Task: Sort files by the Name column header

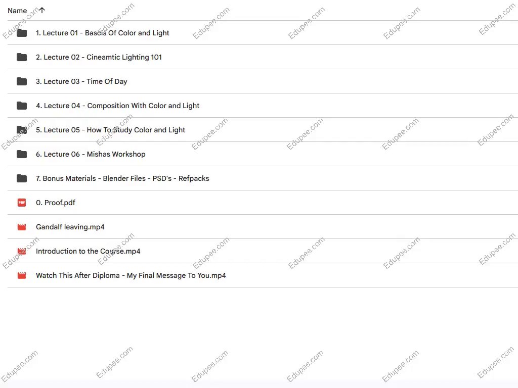Action: (17, 11)
